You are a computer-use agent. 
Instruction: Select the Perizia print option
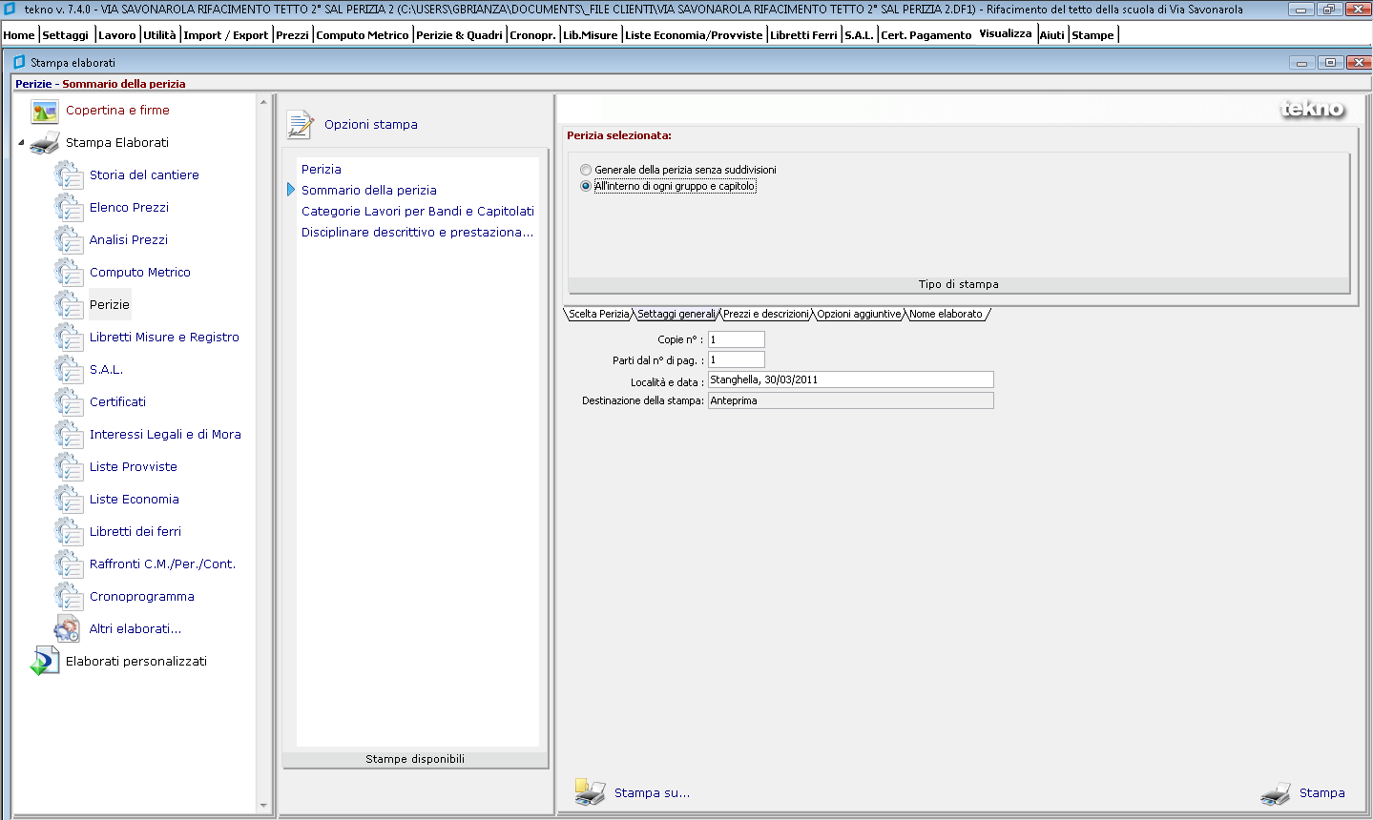pos(322,170)
